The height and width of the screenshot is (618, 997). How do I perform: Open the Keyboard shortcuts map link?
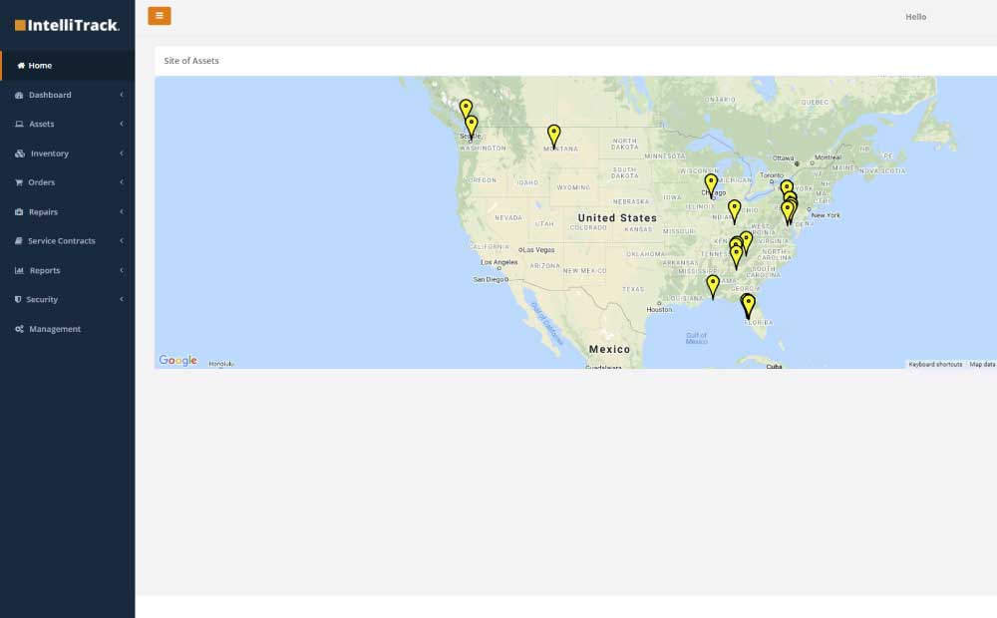pos(935,365)
